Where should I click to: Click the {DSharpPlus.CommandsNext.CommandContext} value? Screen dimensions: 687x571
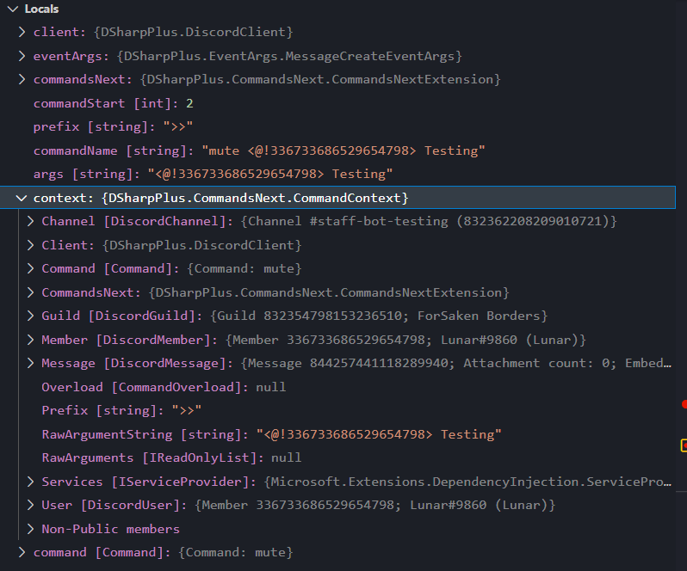[255, 198]
